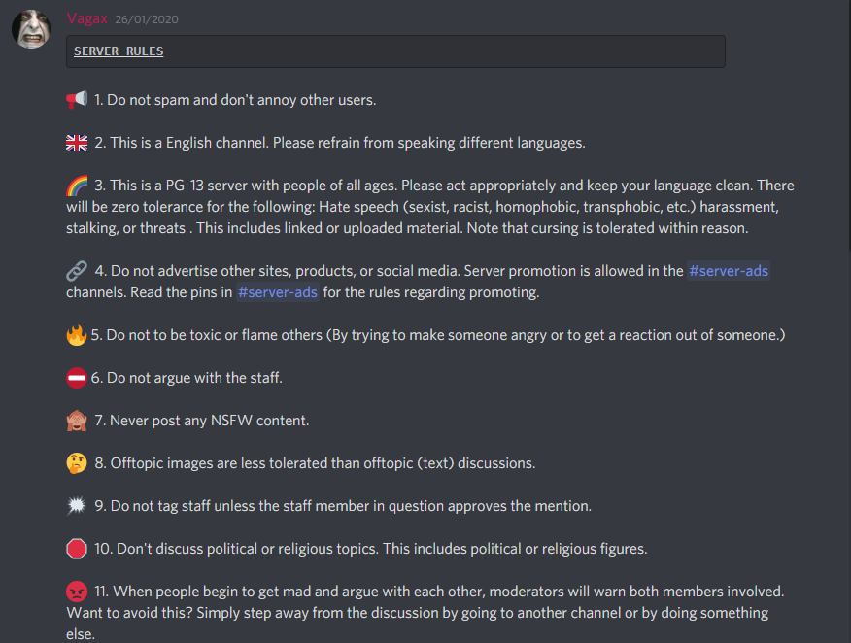The image size is (851, 643).
Task: Click the no-entry emoji on rule 6
Action: tap(77, 378)
